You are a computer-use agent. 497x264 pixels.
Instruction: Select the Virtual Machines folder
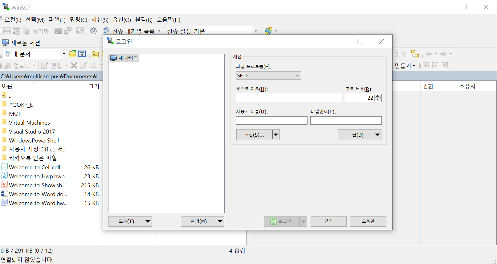pos(29,123)
